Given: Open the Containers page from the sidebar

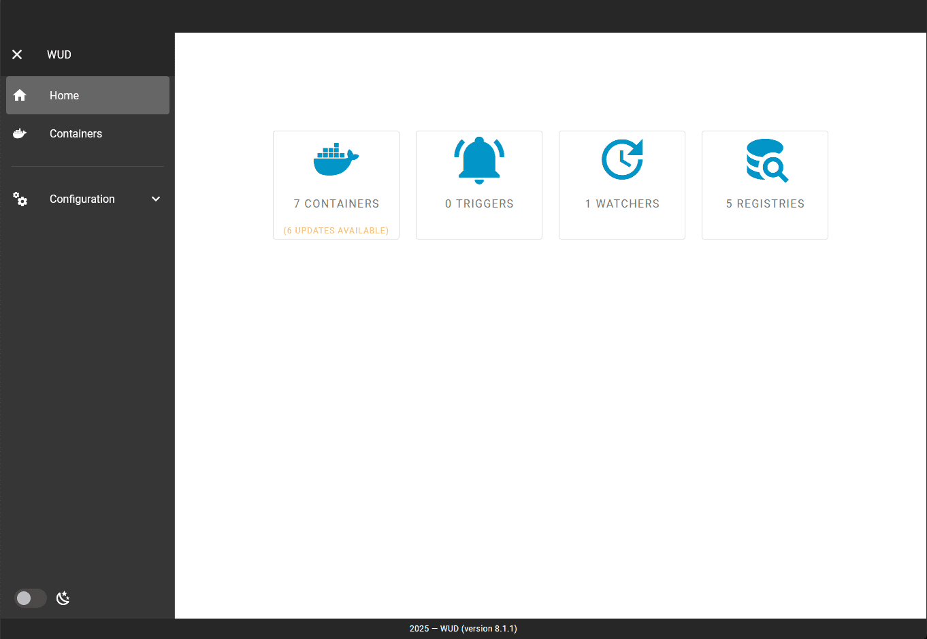Looking at the screenshot, I should click(x=76, y=133).
